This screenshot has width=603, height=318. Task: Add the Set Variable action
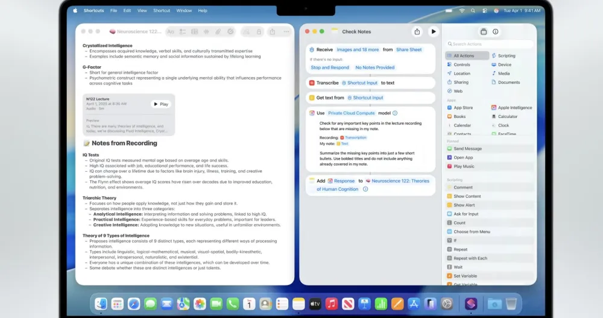pos(489,276)
